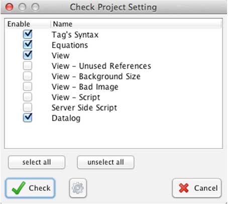This screenshot has width=228, height=204.
Task: Select the Server Side Script row name
Action: click(x=84, y=108)
